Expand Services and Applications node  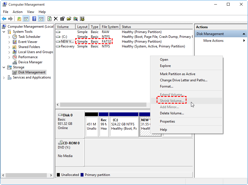click(4, 78)
